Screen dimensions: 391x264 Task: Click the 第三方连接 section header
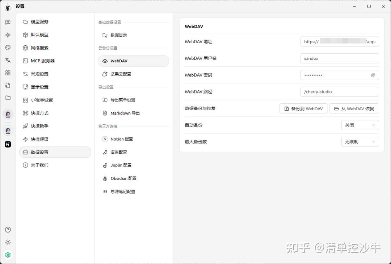point(108,126)
